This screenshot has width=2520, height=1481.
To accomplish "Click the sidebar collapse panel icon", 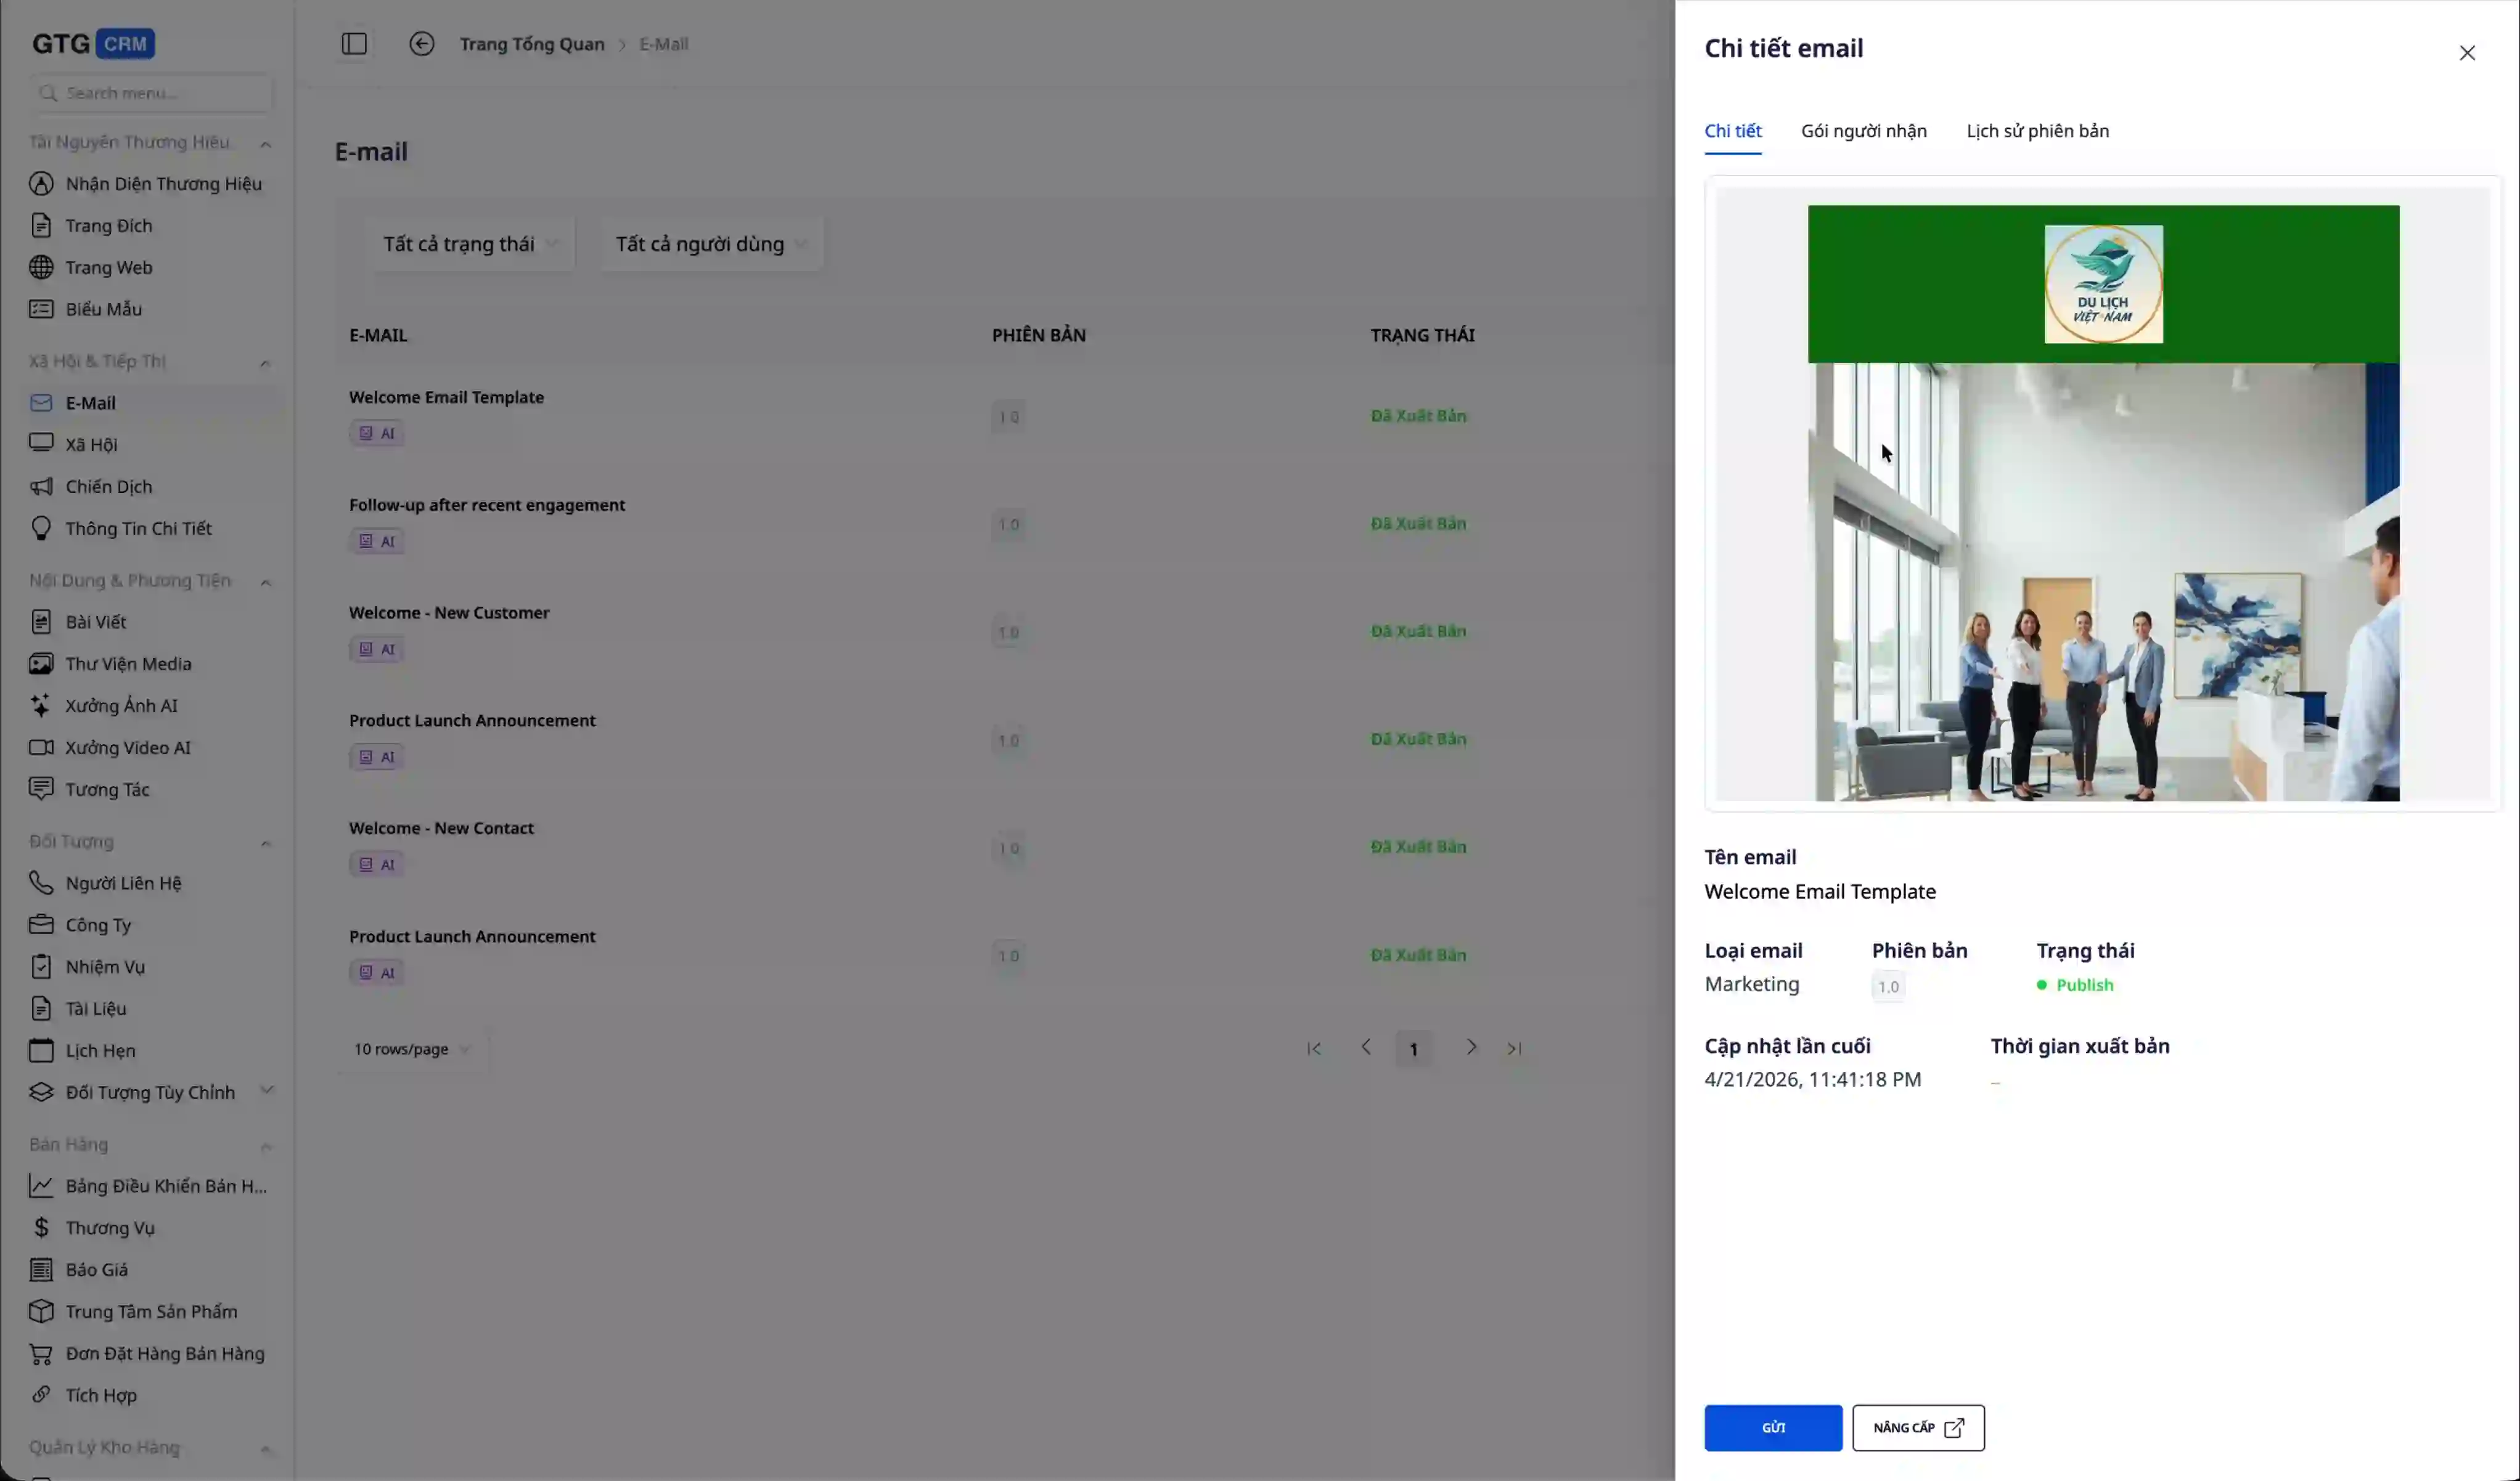I will click(354, 44).
